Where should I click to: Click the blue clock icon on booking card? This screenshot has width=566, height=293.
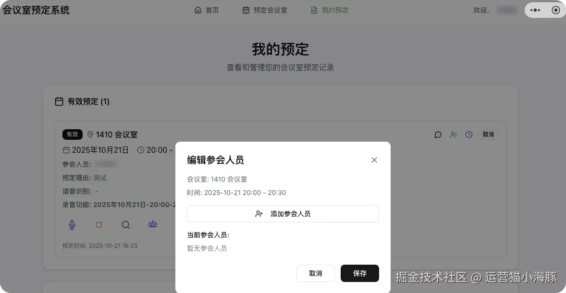click(x=469, y=134)
